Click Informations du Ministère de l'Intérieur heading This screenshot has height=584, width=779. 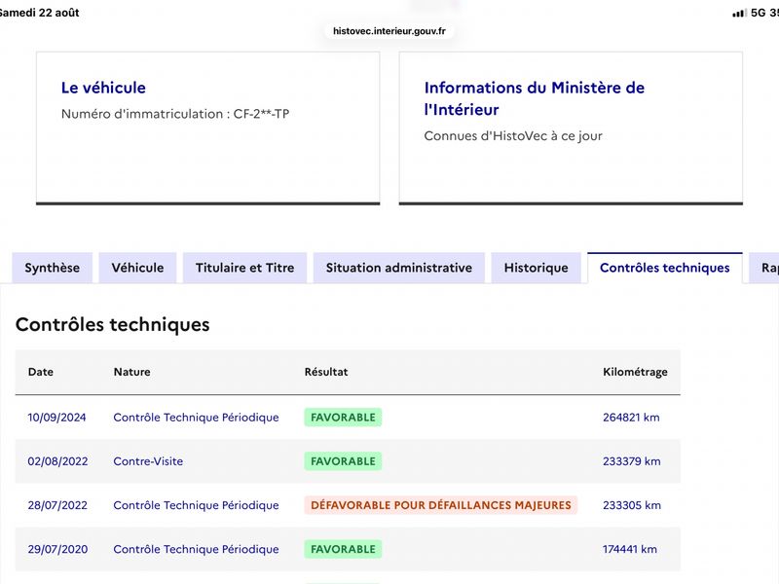(534, 98)
